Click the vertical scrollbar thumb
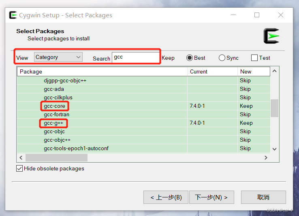299x216 pixels. pyautogui.click(x=275, y=108)
